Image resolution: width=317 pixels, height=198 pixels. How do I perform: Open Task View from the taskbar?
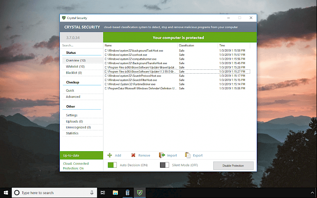(x=103, y=193)
